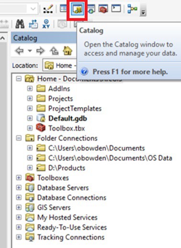Open the Table Of Contents window icon

64,8
